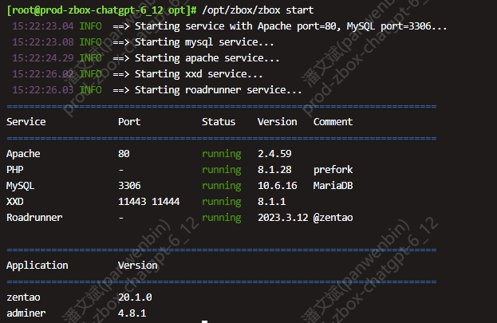Click XXD version '8.1.1'
The image size is (497, 323).
[272, 202]
